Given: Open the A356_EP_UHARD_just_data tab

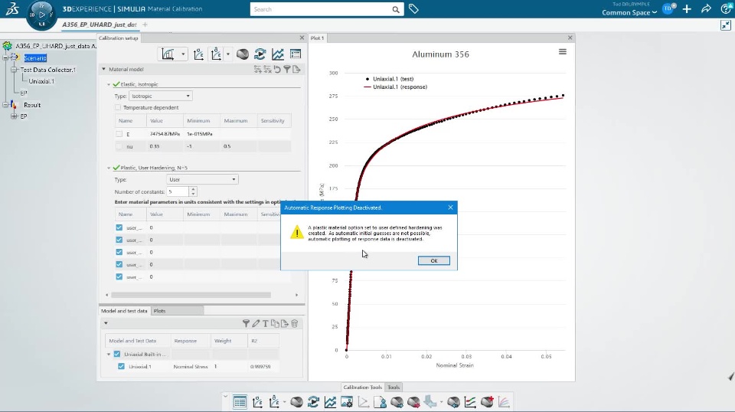Looking at the screenshot, I should click(x=100, y=25).
